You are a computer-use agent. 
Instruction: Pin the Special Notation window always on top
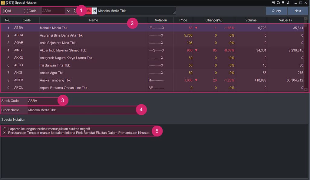click(x=283, y=3)
